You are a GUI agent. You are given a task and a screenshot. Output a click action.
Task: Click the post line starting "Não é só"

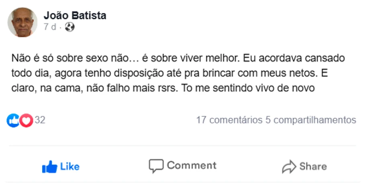pos(178,58)
